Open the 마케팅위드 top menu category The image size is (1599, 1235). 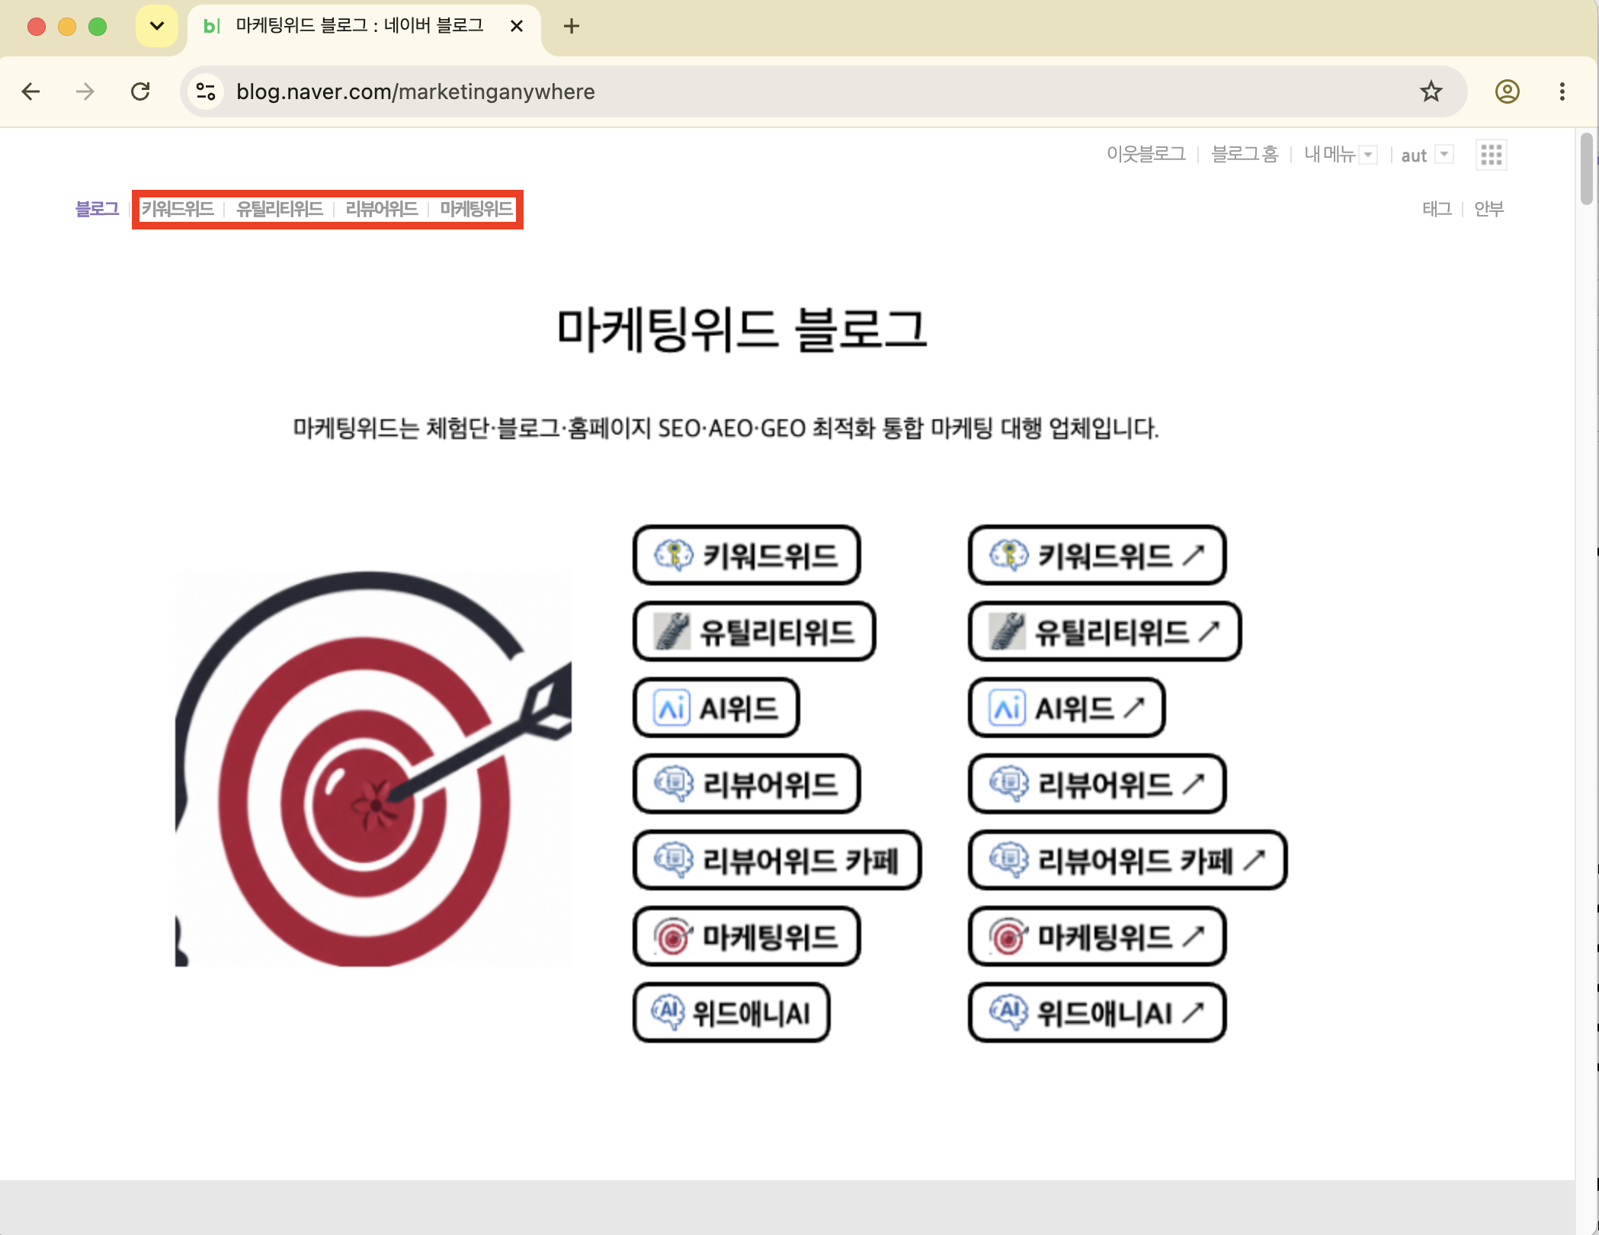(x=476, y=209)
